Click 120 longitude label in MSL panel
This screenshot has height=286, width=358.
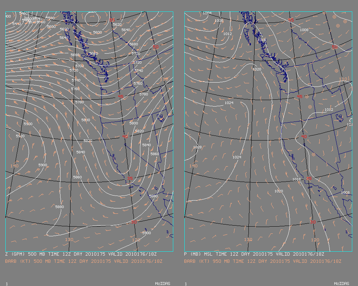coord(315,240)
